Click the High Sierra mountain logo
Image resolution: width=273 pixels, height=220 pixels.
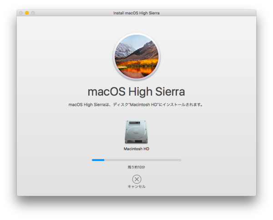coord(136,56)
